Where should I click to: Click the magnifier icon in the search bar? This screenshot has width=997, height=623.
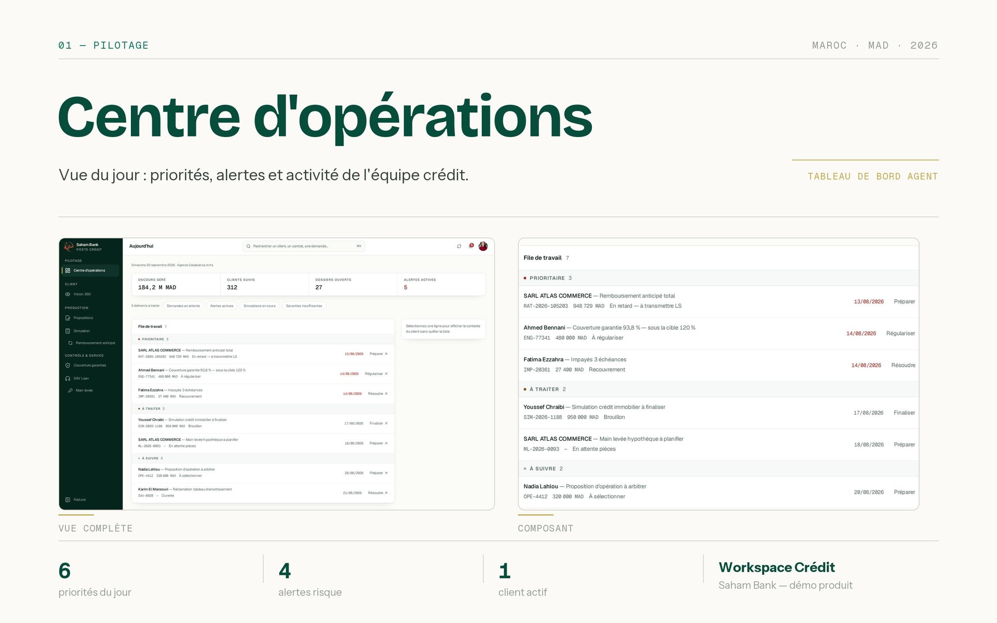click(x=248, y=246)
